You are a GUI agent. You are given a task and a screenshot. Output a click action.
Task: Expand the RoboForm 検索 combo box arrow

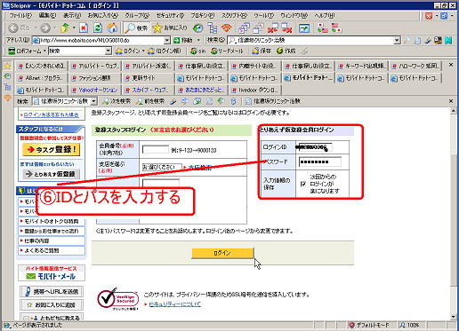109,51
